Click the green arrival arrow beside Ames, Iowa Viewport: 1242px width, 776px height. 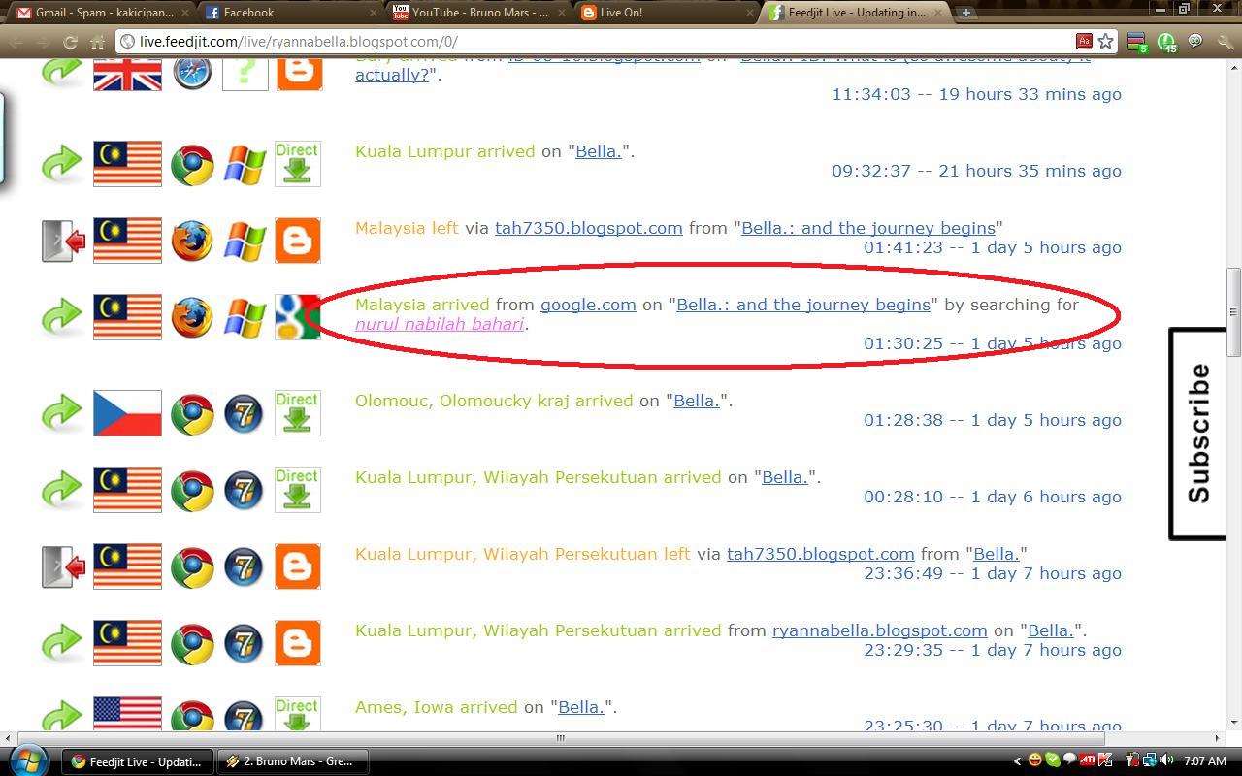61,713
